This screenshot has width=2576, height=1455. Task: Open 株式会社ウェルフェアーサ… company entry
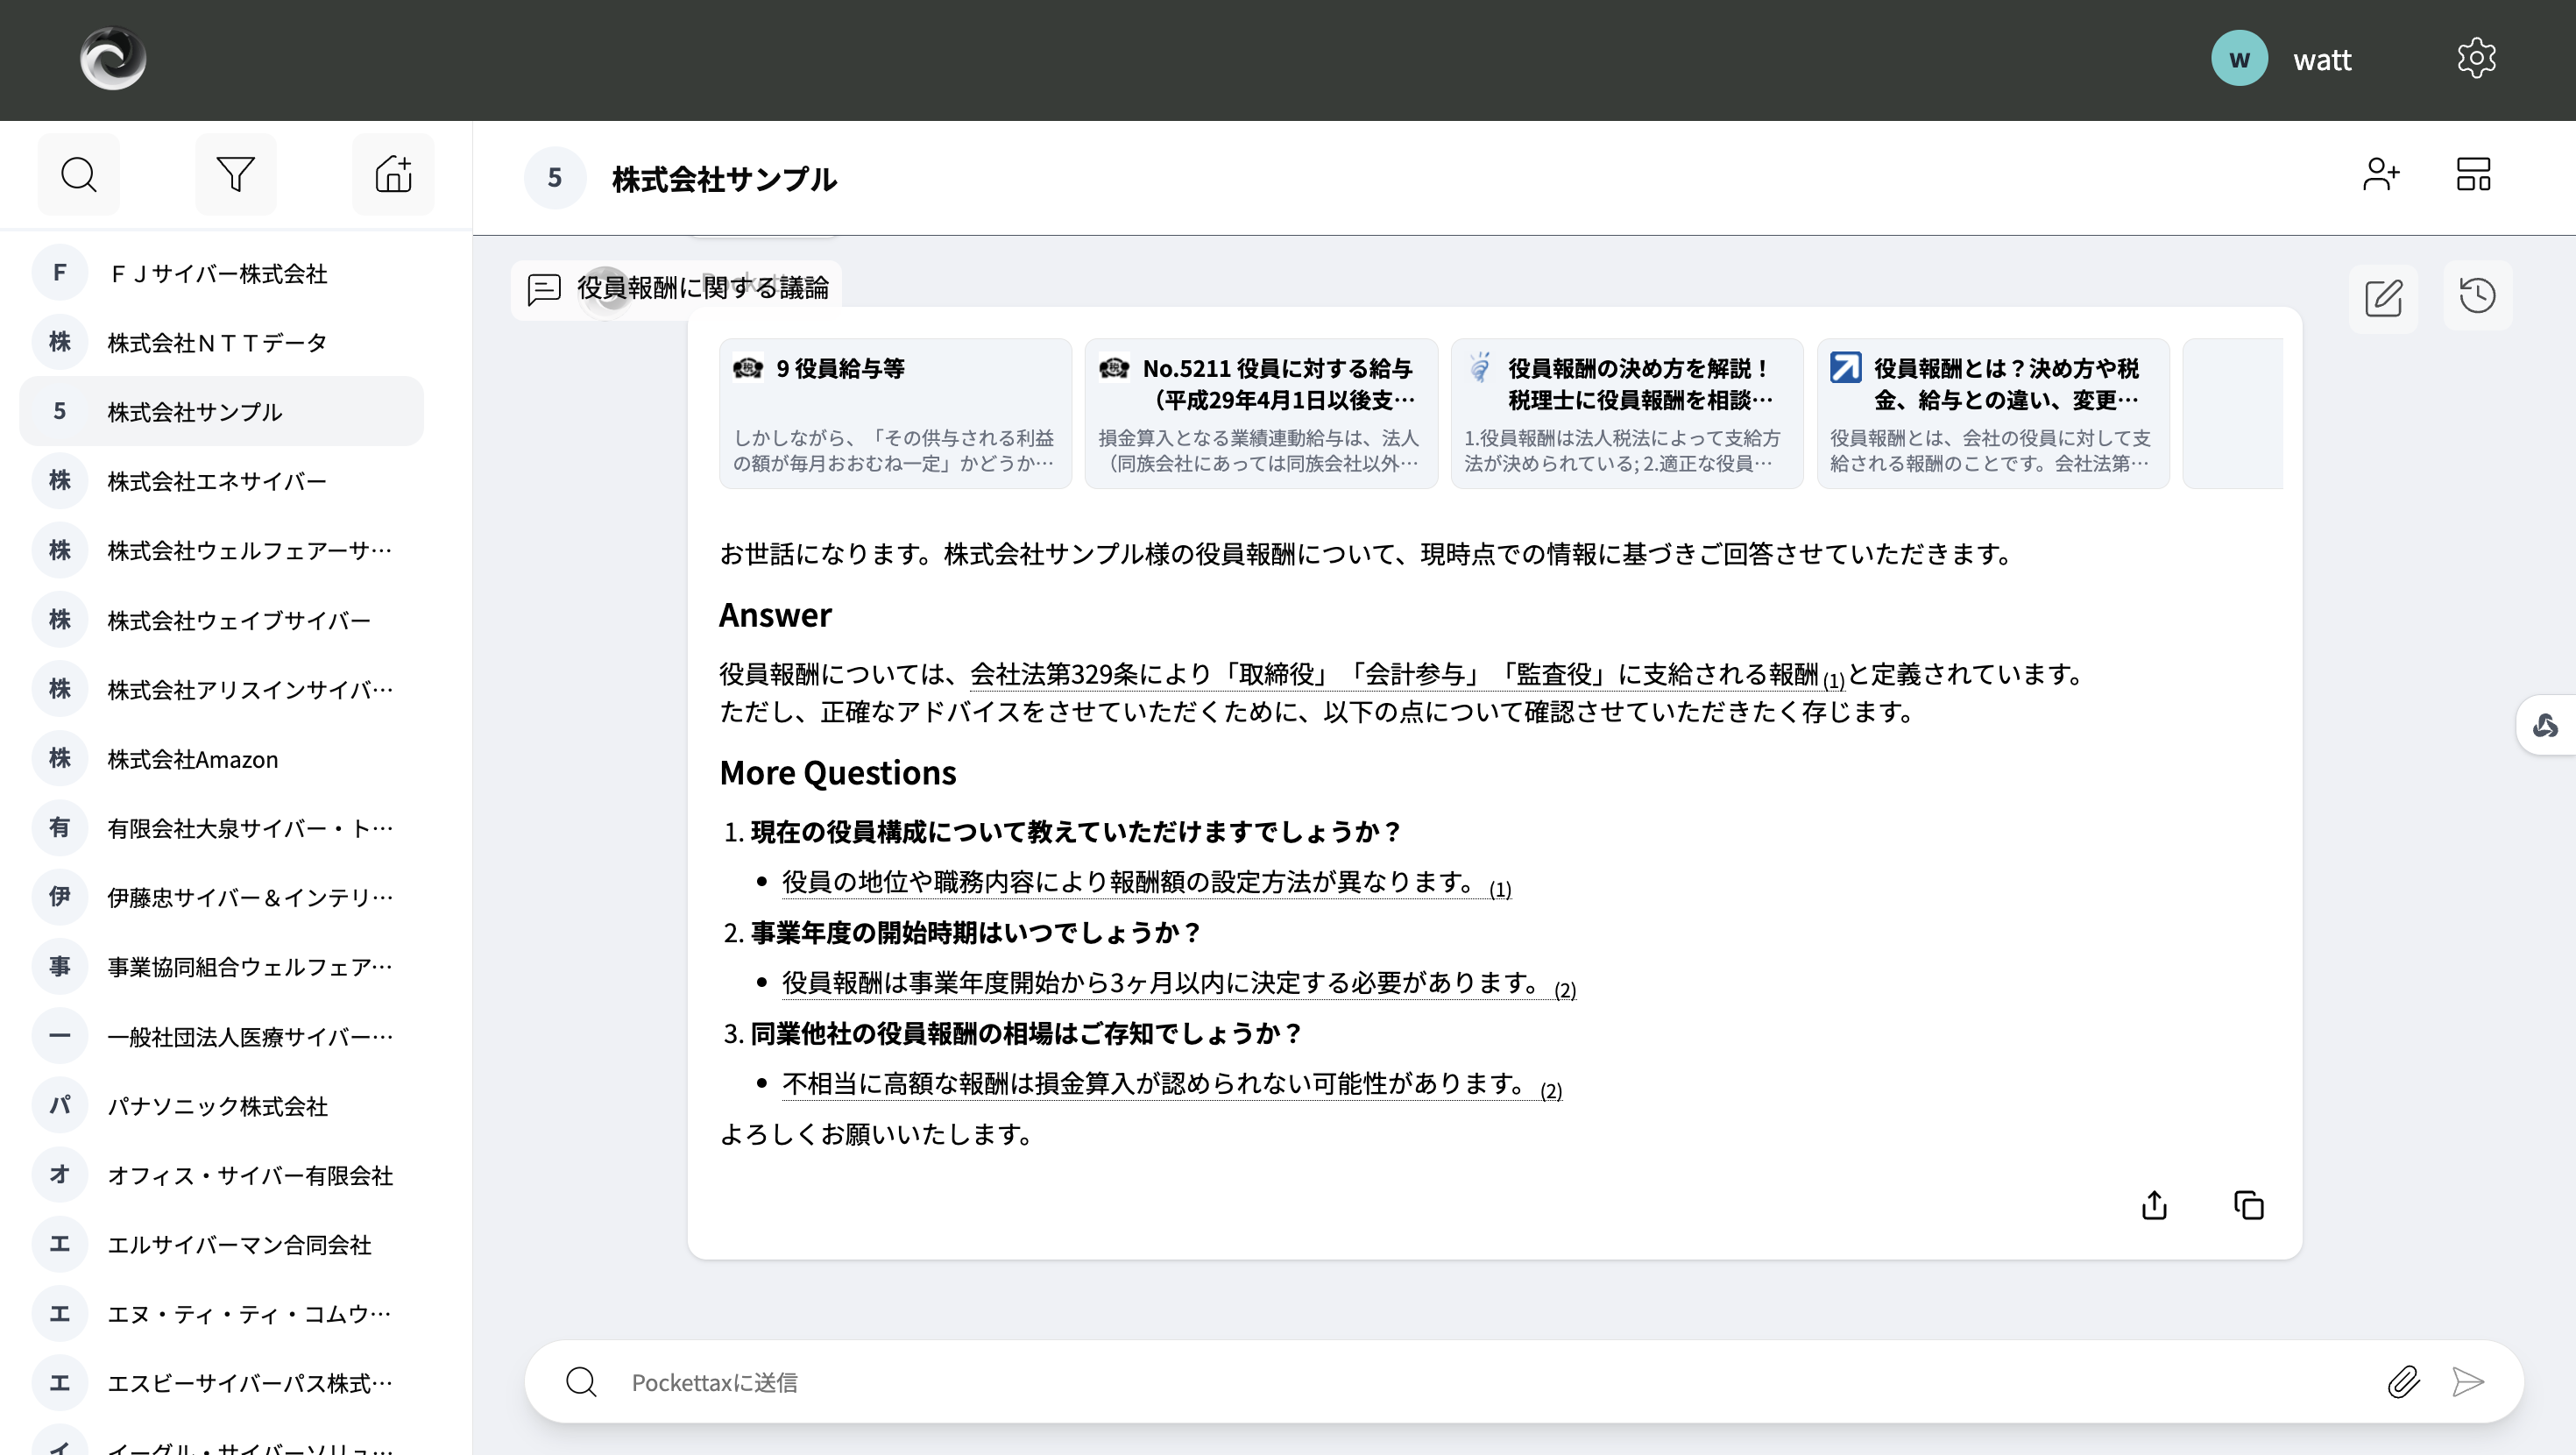[222, 550]
